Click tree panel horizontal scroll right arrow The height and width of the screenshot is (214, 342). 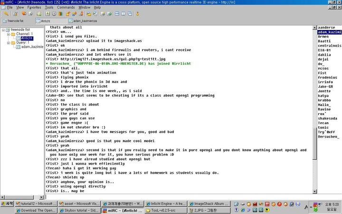tap(41, 197)
